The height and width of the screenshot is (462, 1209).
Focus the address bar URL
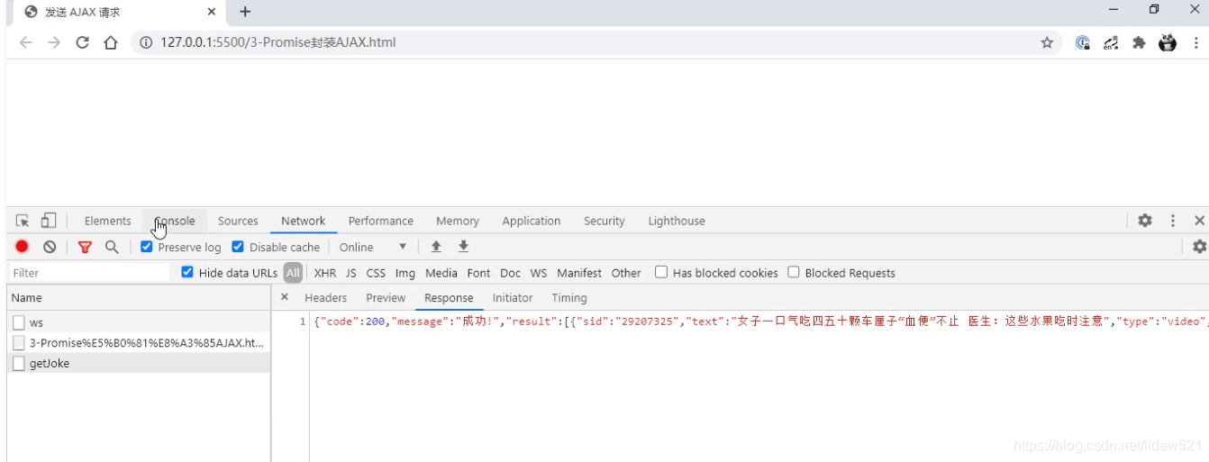[x=277, y=42]
